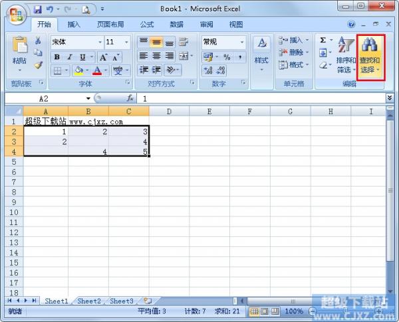This screenshot has height=322, width=399.
Task: Click the zoom slider in status bar
Action: click(x=345, y=311)
